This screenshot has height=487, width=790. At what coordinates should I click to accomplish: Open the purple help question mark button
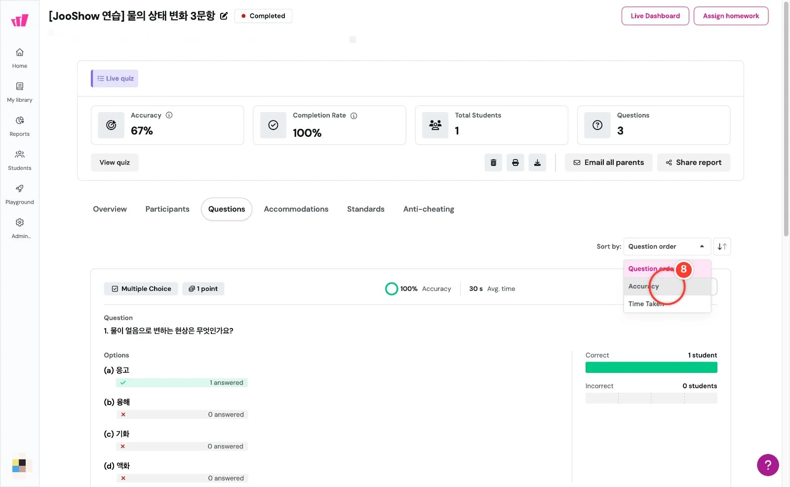pyautogui.click(x=768, y=465)
